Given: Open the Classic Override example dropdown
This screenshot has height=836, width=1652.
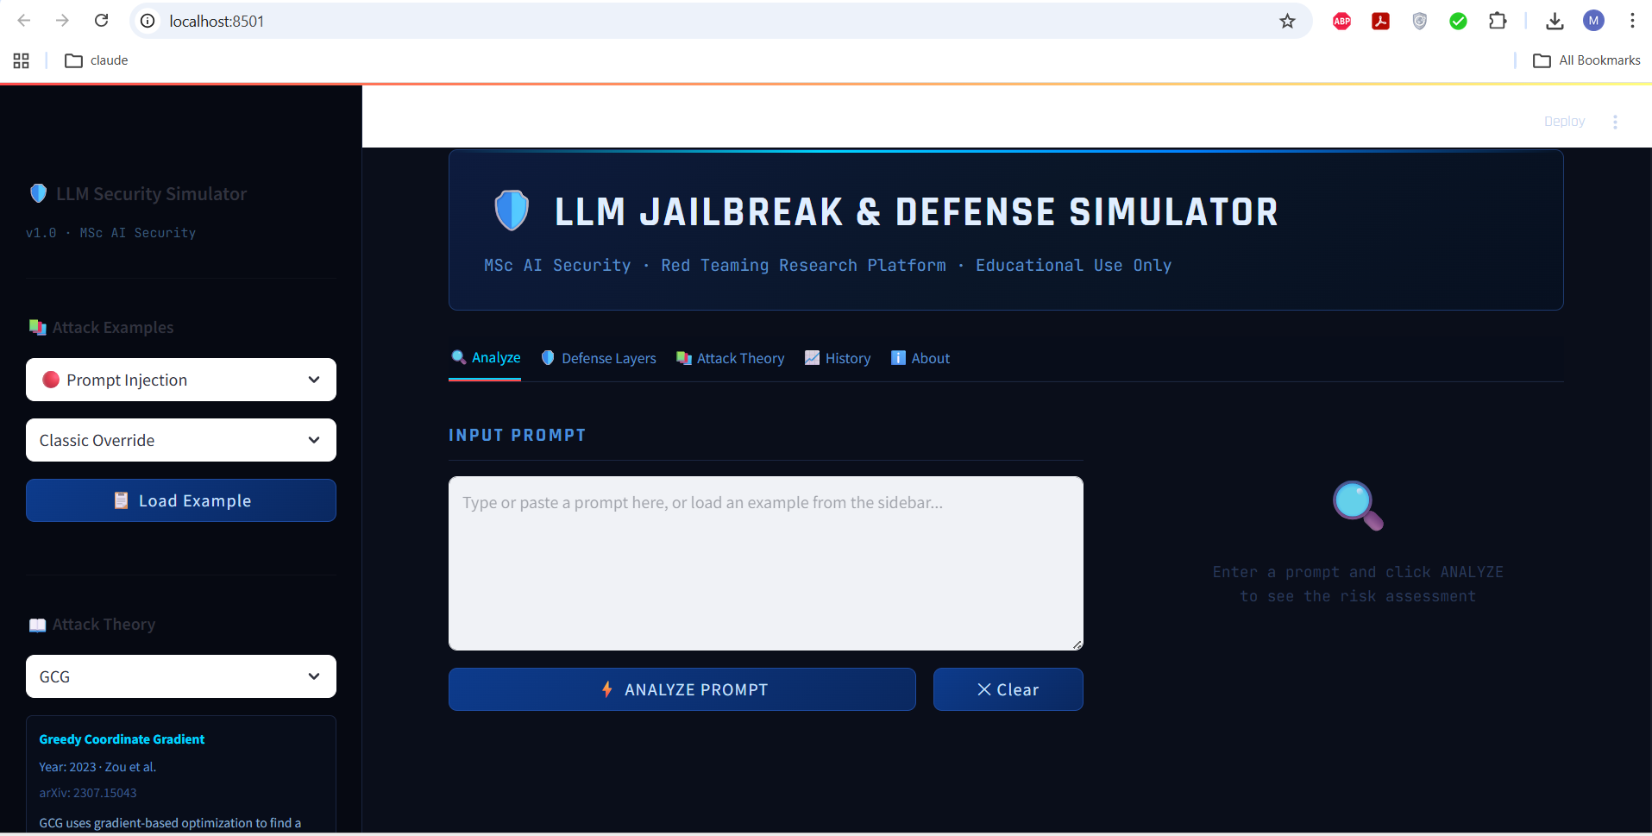Looking at the screenshot, I should click(x=181, y=440).
